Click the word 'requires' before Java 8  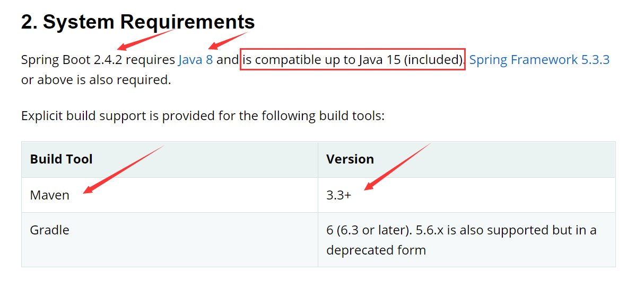coord(150,60)
